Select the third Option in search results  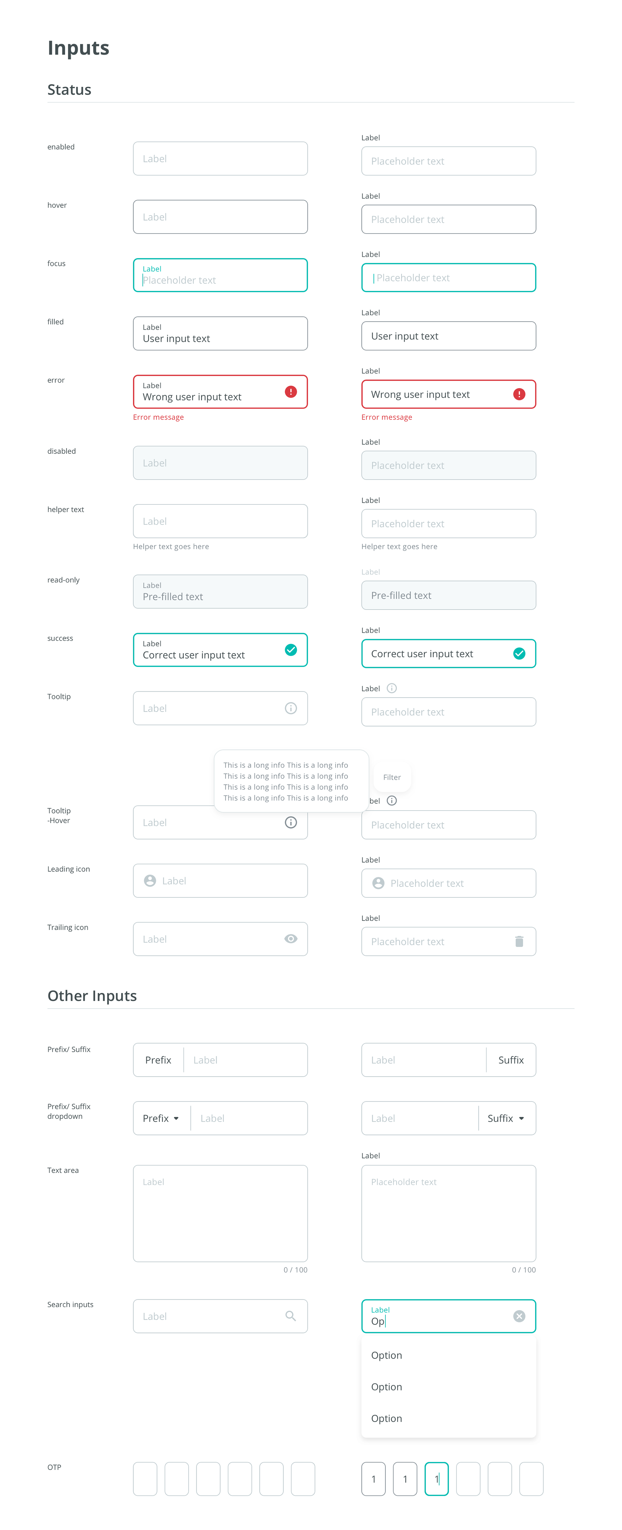[387, 1418]
